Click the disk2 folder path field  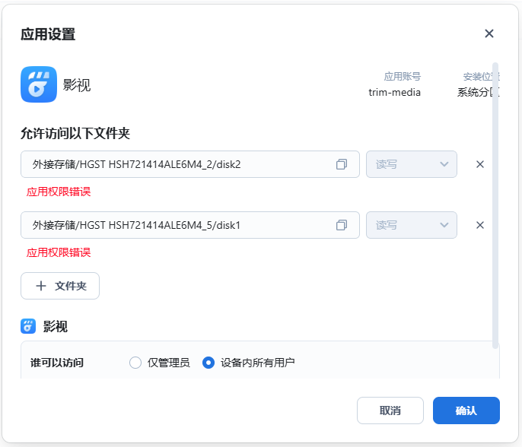(190, 164)
